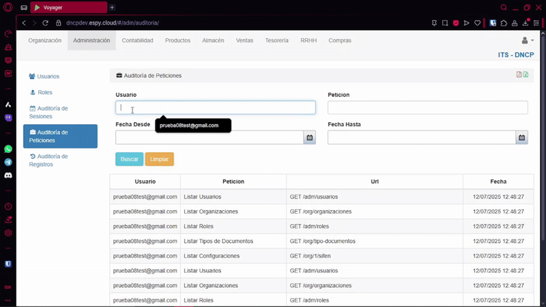Open WhatsApp in the Opera sidebar

[8, 149]
